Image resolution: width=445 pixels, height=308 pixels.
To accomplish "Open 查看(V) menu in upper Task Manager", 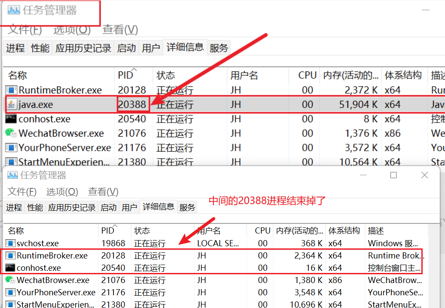I will click(x=120, y=29).
